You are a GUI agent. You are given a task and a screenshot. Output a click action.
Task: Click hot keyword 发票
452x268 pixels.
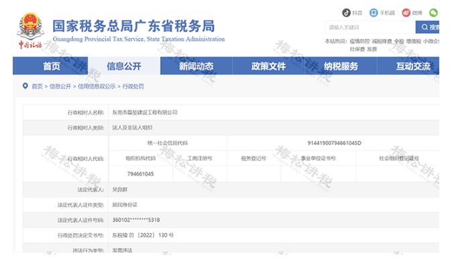[372, 49]
